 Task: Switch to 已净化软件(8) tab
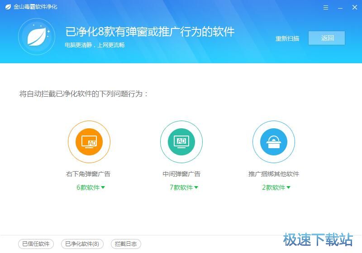[82, 244]
